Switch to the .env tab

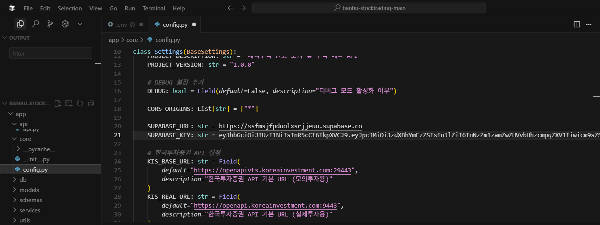pyautogui.click(x=122, y=25)
